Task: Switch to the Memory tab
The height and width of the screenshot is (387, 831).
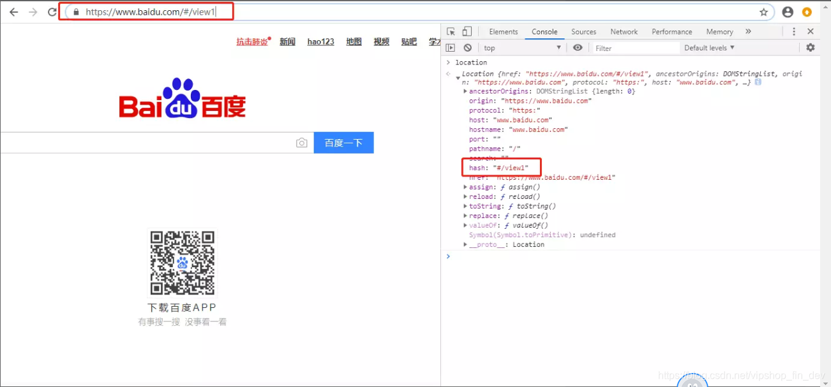Action: (719, 32)
